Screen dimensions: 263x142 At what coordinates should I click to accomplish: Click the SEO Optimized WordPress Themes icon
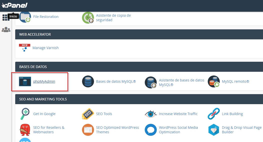point(88,130)
